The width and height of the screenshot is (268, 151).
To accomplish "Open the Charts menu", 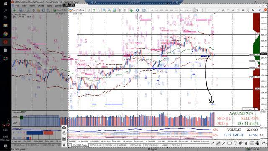I will pyautogui.click(x=41, y=6).
